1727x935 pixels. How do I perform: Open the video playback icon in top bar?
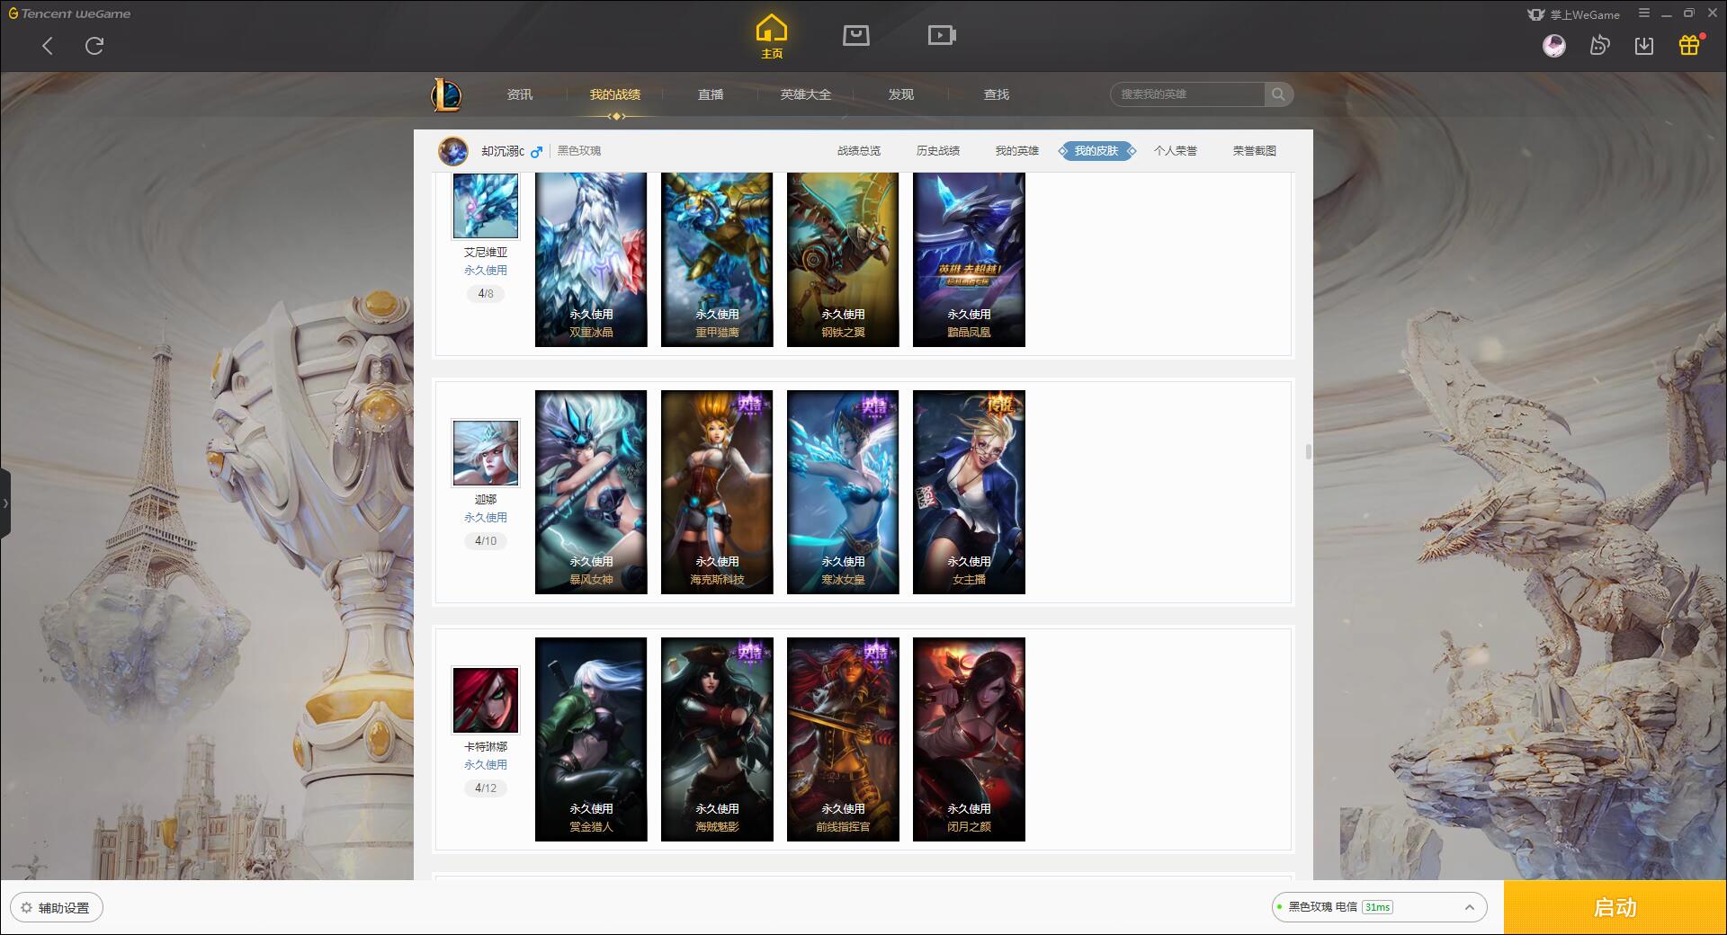tap(942, 35)
